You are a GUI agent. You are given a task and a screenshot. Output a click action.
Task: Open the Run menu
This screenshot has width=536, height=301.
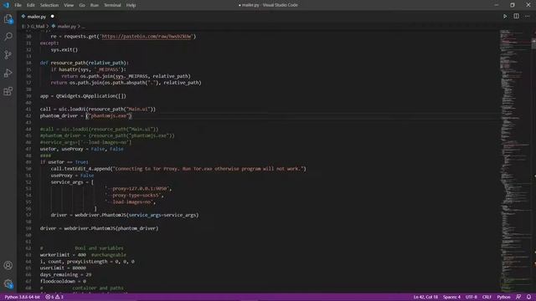(x=95, y=5)
